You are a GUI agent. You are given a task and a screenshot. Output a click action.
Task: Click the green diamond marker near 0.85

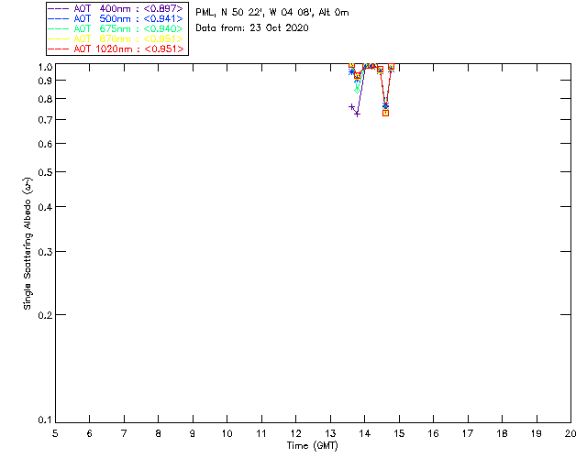(357, 90)
